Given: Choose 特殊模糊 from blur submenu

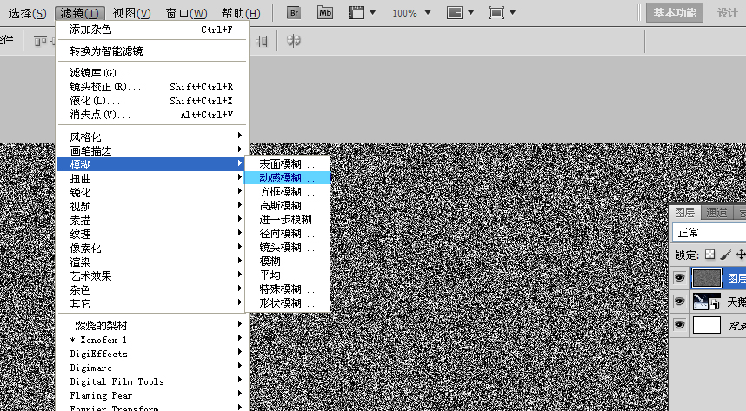Looking at the screenshot, I should tap(287, 288).
